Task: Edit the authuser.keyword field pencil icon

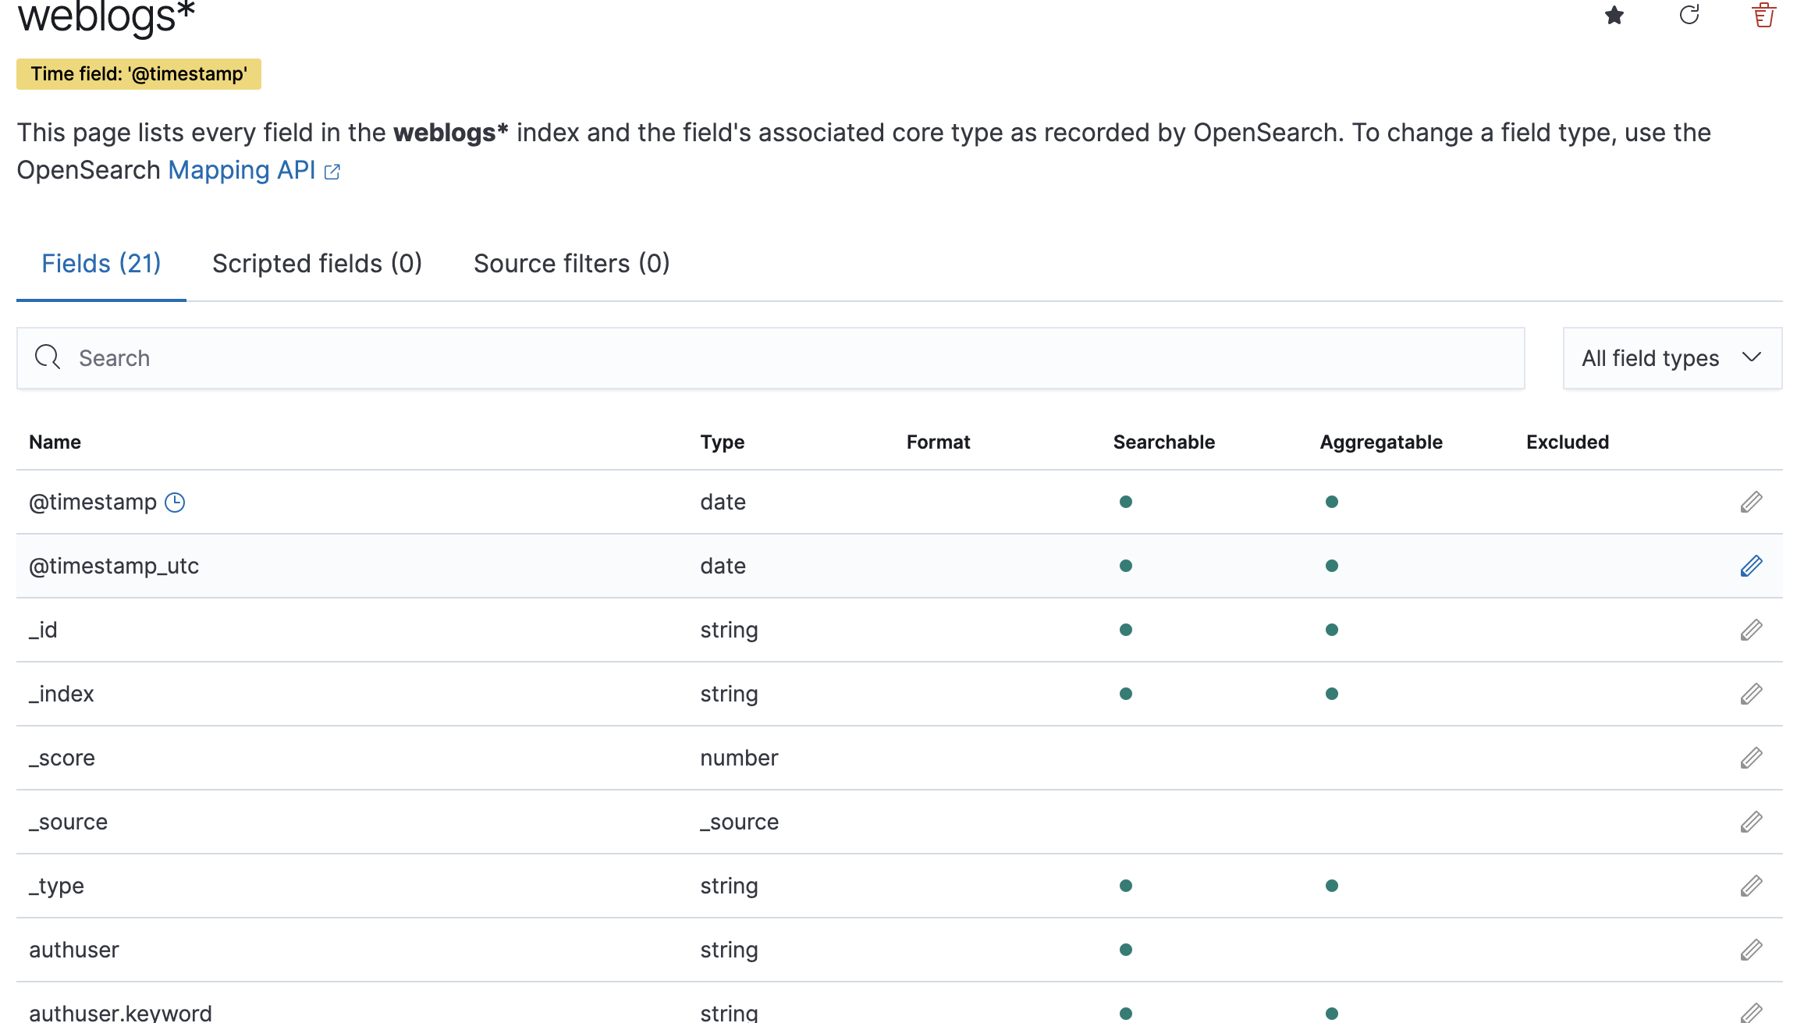Action: click(1751, 1012)
